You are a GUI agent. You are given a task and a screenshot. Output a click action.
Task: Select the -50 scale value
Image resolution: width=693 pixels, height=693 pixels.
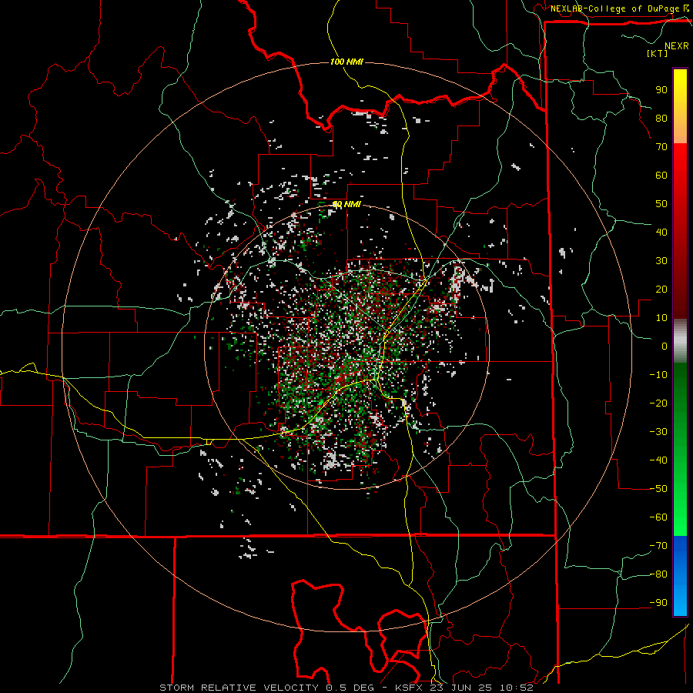point(658,489)
